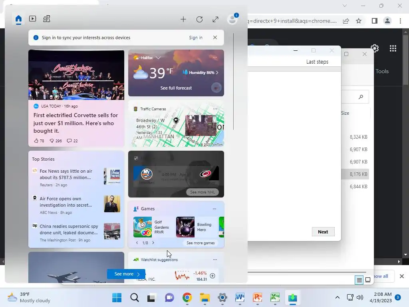The height and width of the screenshot is (307, 409).
Task: Go to next games page
Action: [x=153, y=243]
